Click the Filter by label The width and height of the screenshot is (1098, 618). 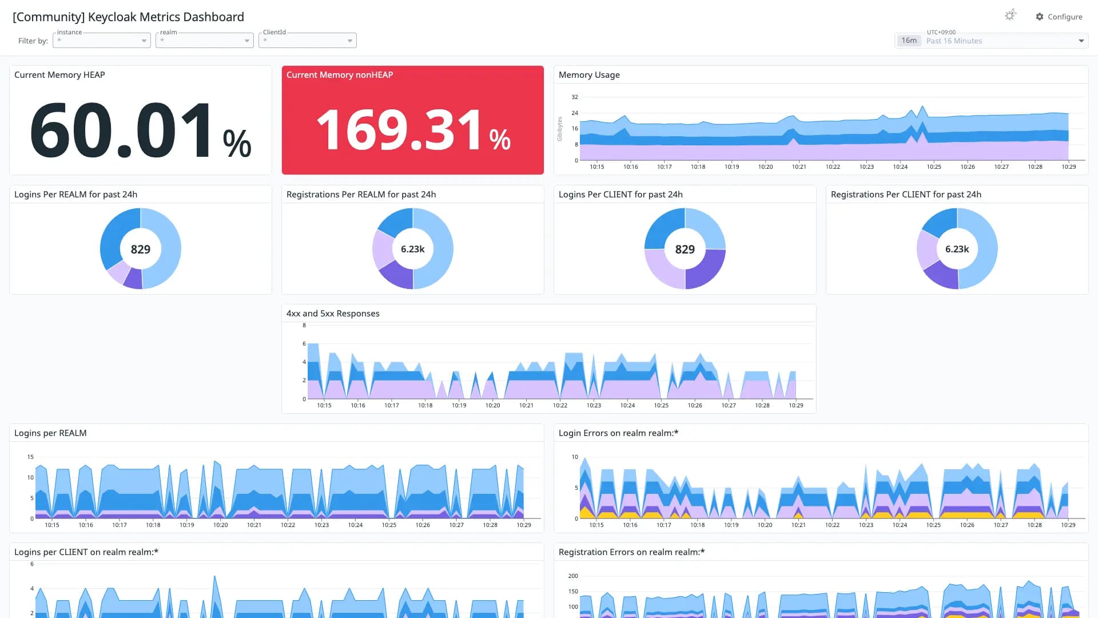[x=33, y=41]
